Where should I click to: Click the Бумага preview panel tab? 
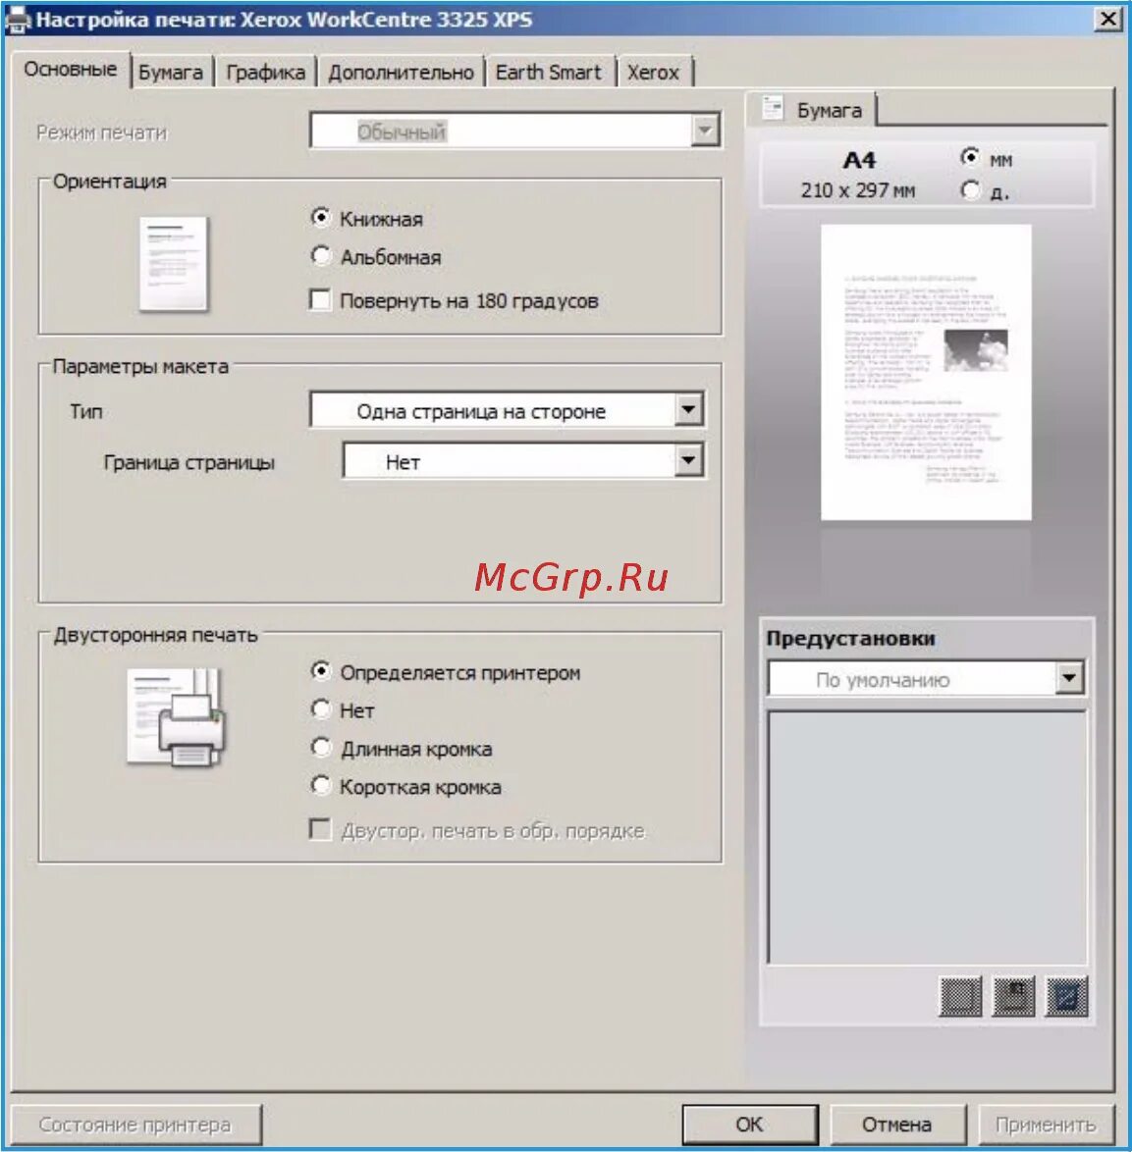pos(812,110)
